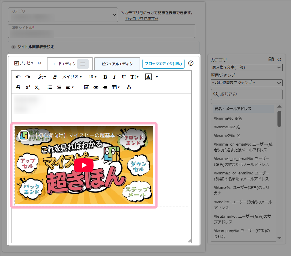Open the メイリオ font family dropdown
This screenshot has height=256, width=291.
[72, 77]
